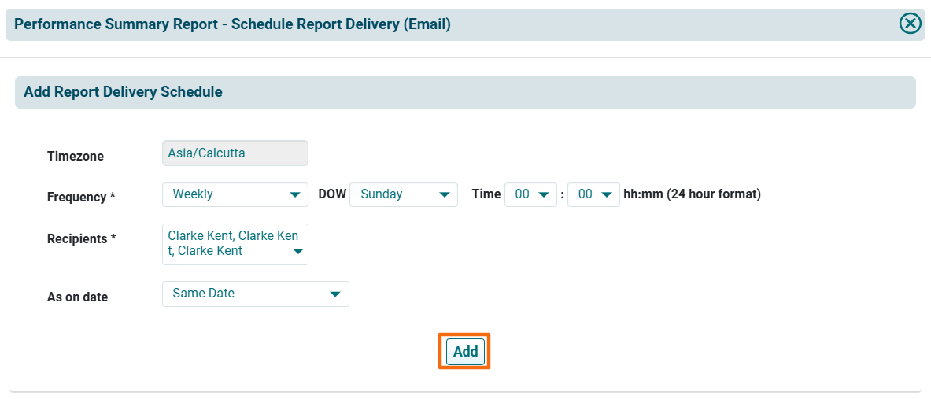Click the minutes selector's arrow icon

pos(606,194)
